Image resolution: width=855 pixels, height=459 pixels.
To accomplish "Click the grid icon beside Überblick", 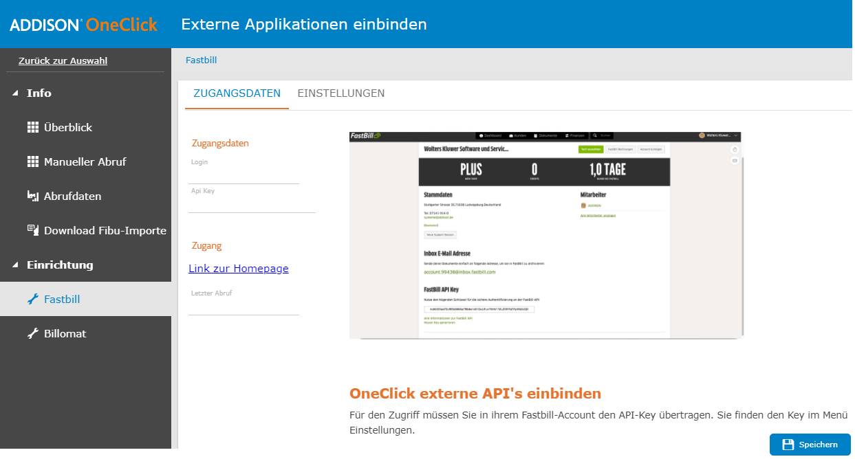I will 32,127.
